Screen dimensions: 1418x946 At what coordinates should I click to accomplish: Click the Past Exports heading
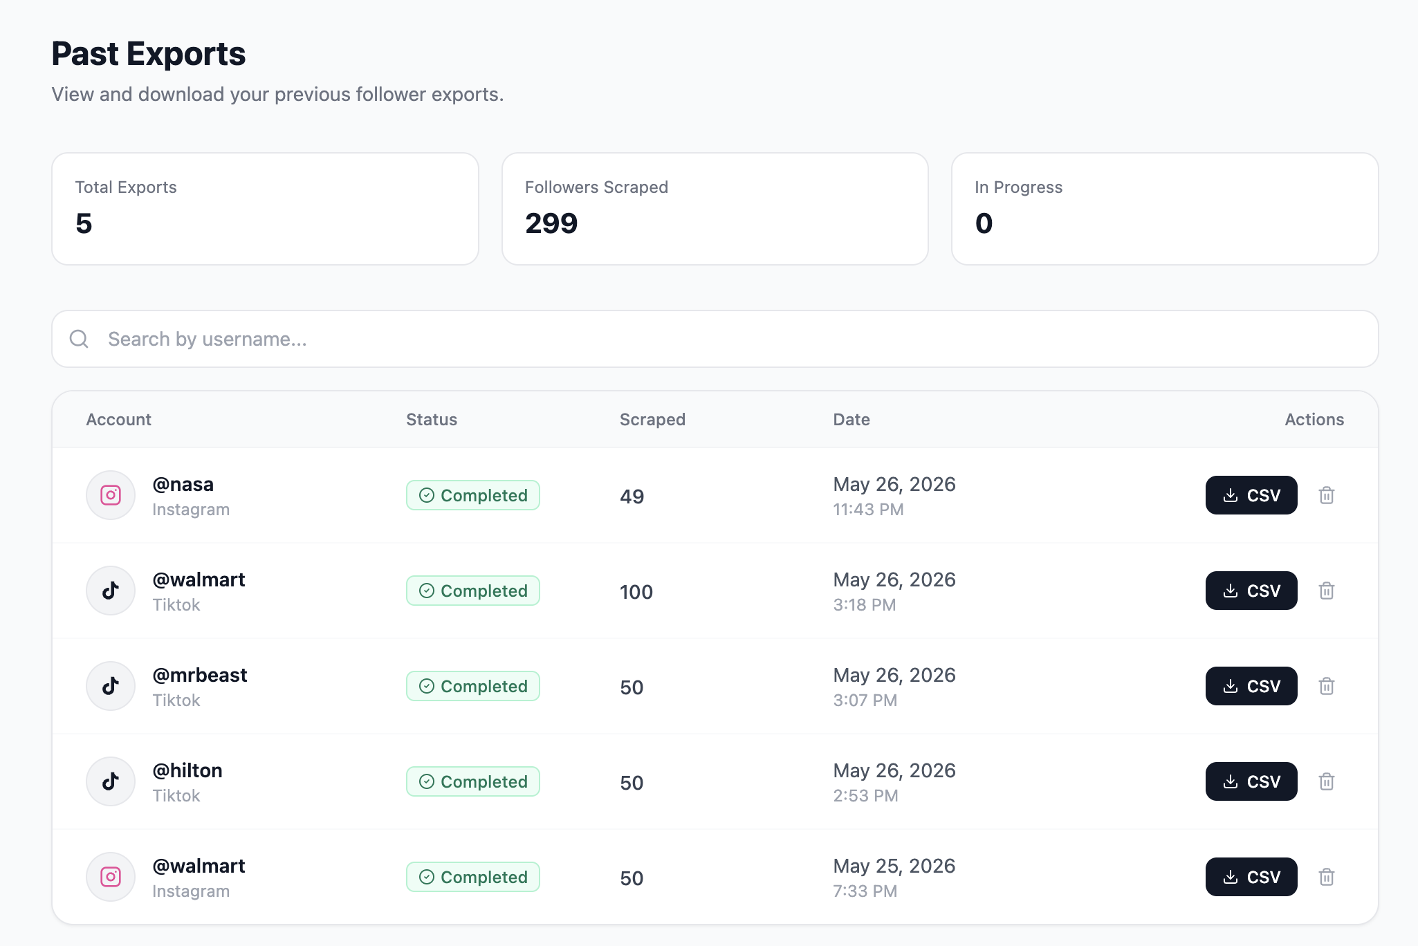[149, 54]
